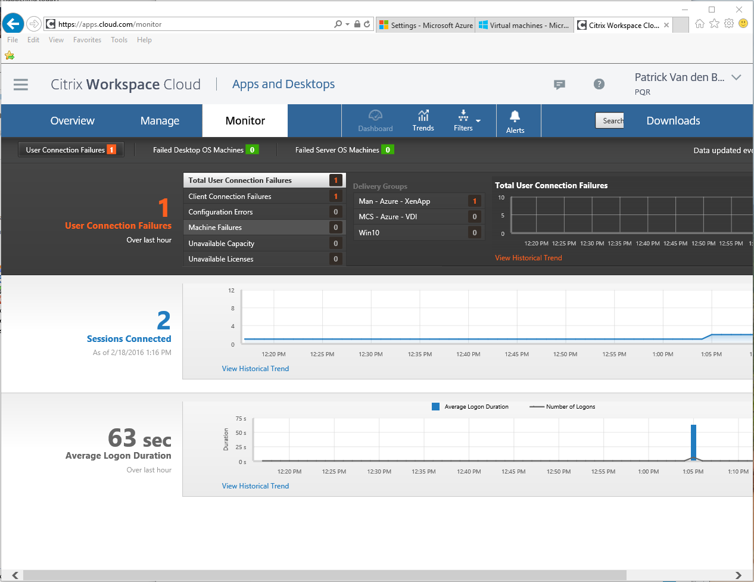The width and height of the screenshot is (754, 582).
Task: Click the browser forward arrow button
Action: (34, 24)
